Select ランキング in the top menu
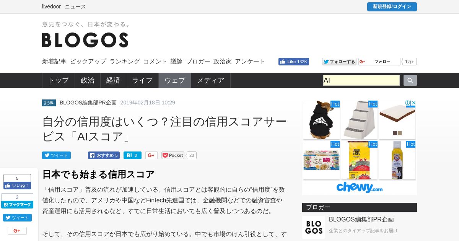Viewport: 459px width, 241px height. [125, 61]
